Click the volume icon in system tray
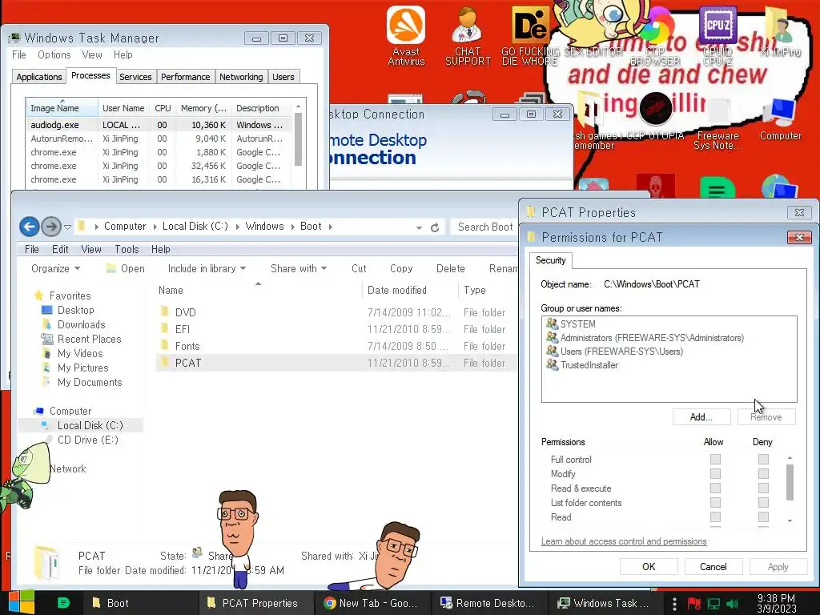Viewport: 820px width, 615px height. click(732, 604)
